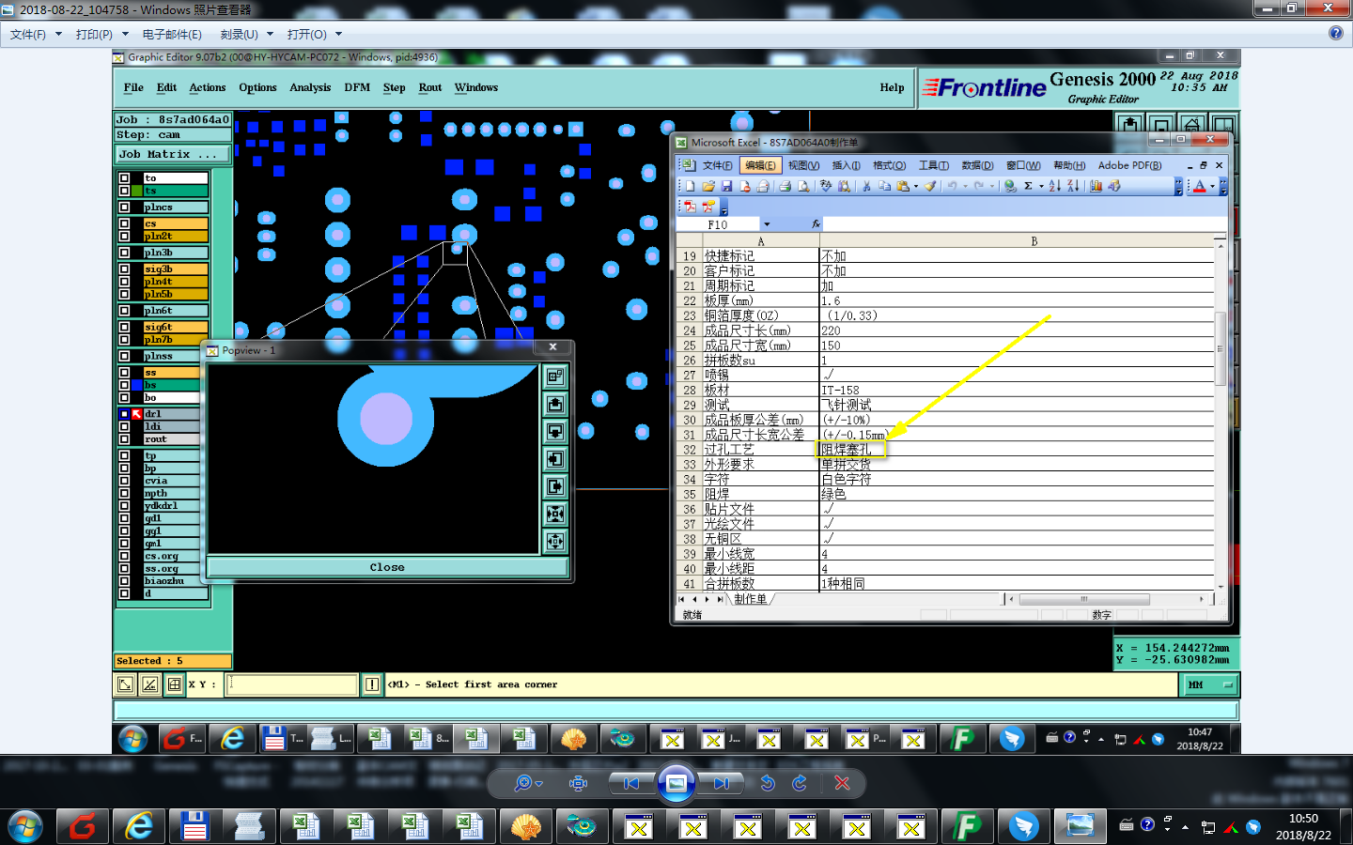Click the Excel horizontal scrollbar thumb
Viewport: 1353px width, 845px height.
coord(1083,599)
